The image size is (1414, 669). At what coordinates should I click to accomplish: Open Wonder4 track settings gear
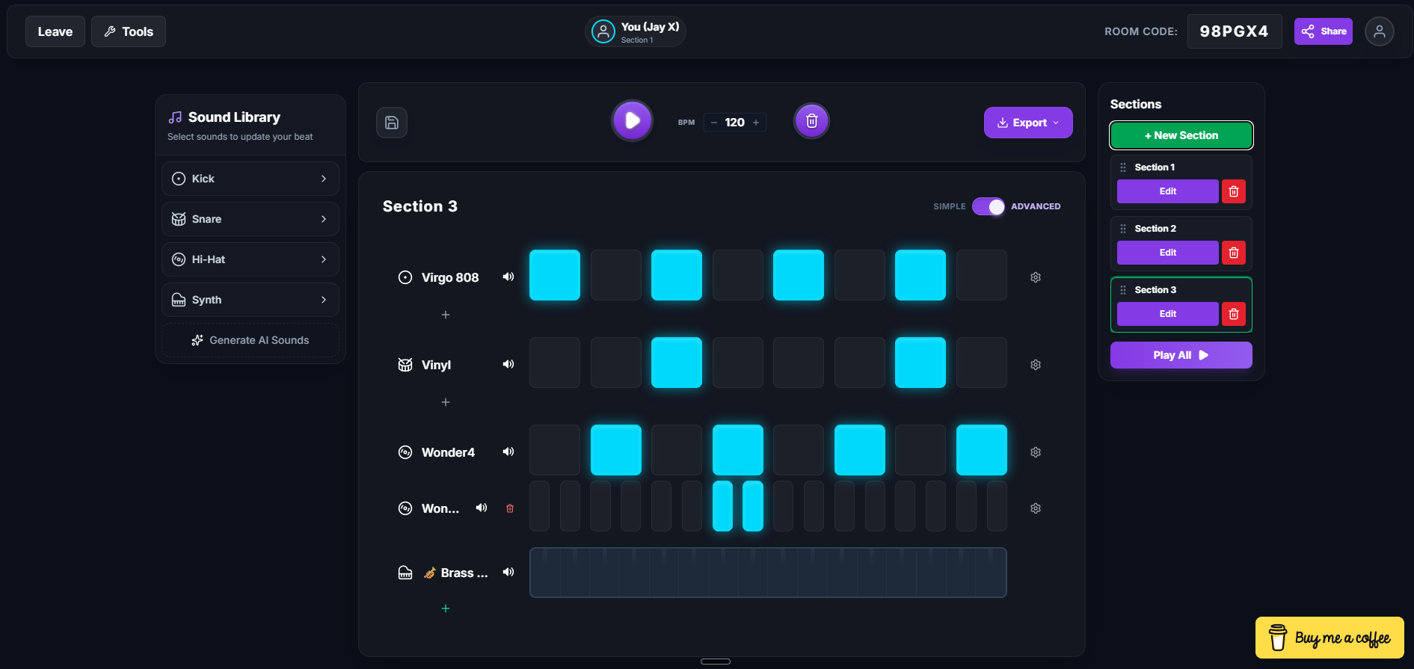(1036, 452)
